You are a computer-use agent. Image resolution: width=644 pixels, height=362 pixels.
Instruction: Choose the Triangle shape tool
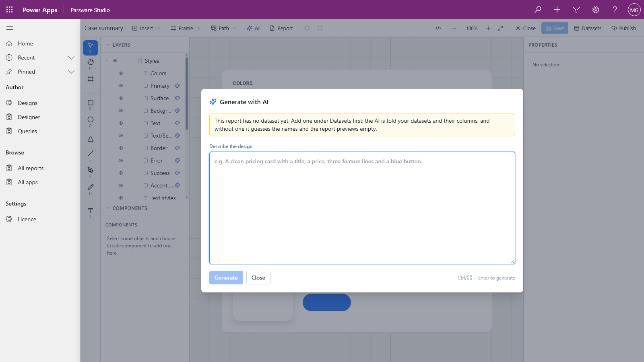click(91, 139)
